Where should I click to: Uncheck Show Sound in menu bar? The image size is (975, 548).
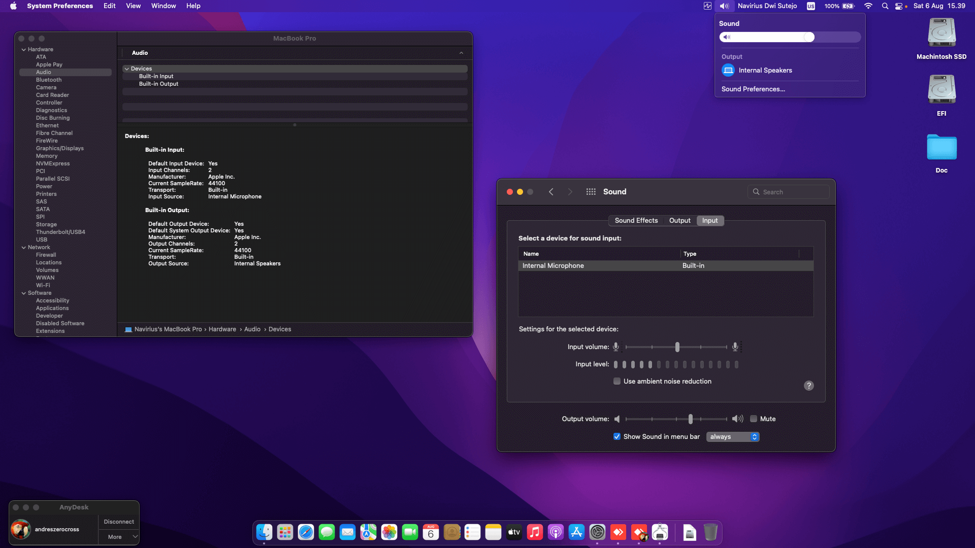click(x=617, y=436)
